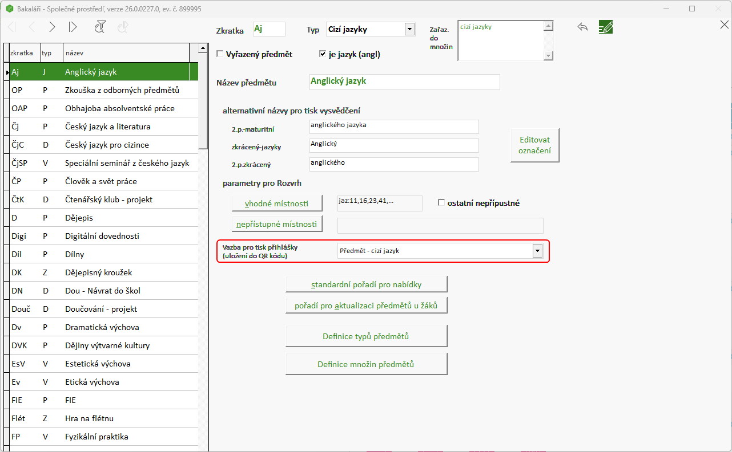Go to the next record arrow
The width and height of the screenshot is (732, 452).
52,27
